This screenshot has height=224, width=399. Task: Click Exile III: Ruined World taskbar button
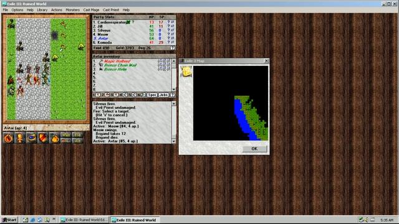(x=135, y=220)
